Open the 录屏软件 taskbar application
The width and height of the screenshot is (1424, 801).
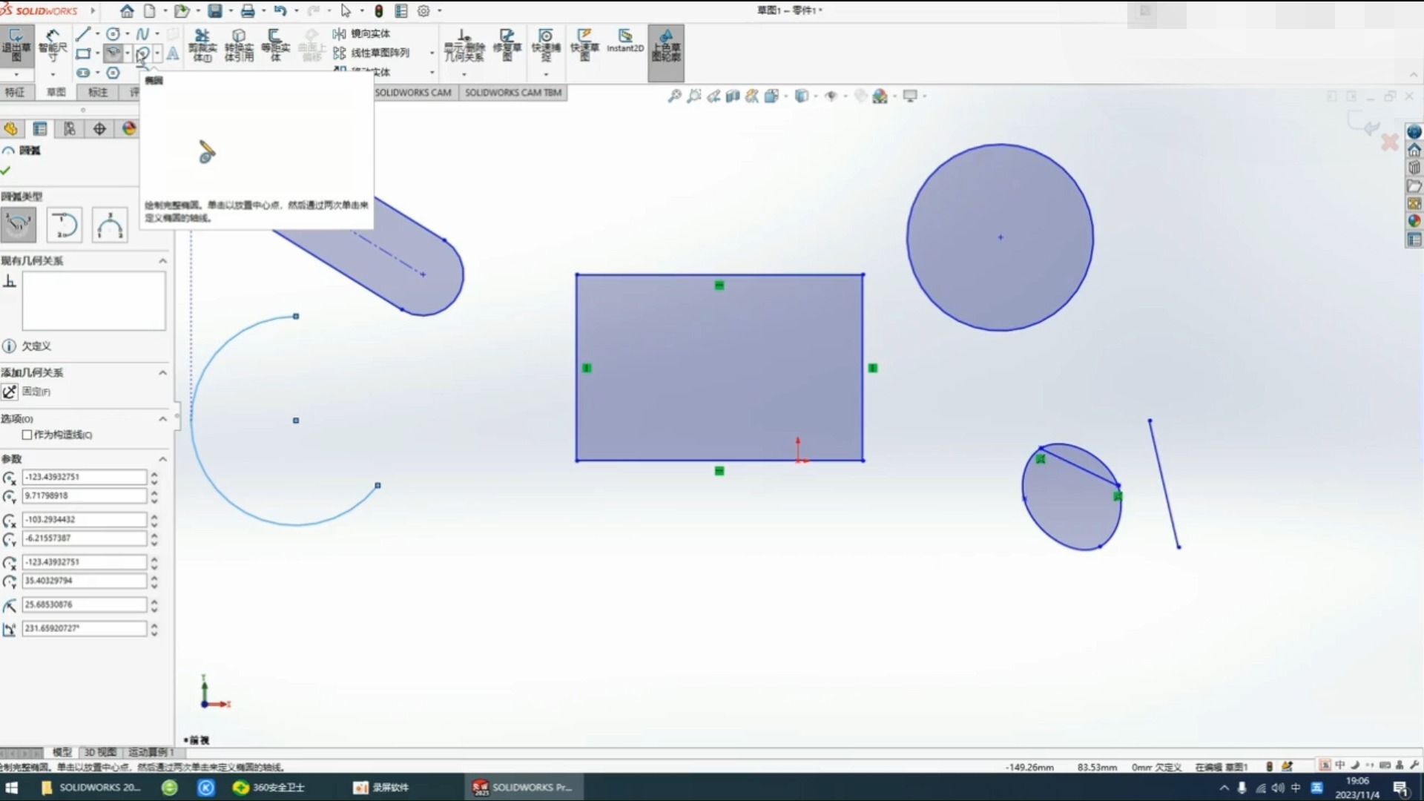point(380,787)
